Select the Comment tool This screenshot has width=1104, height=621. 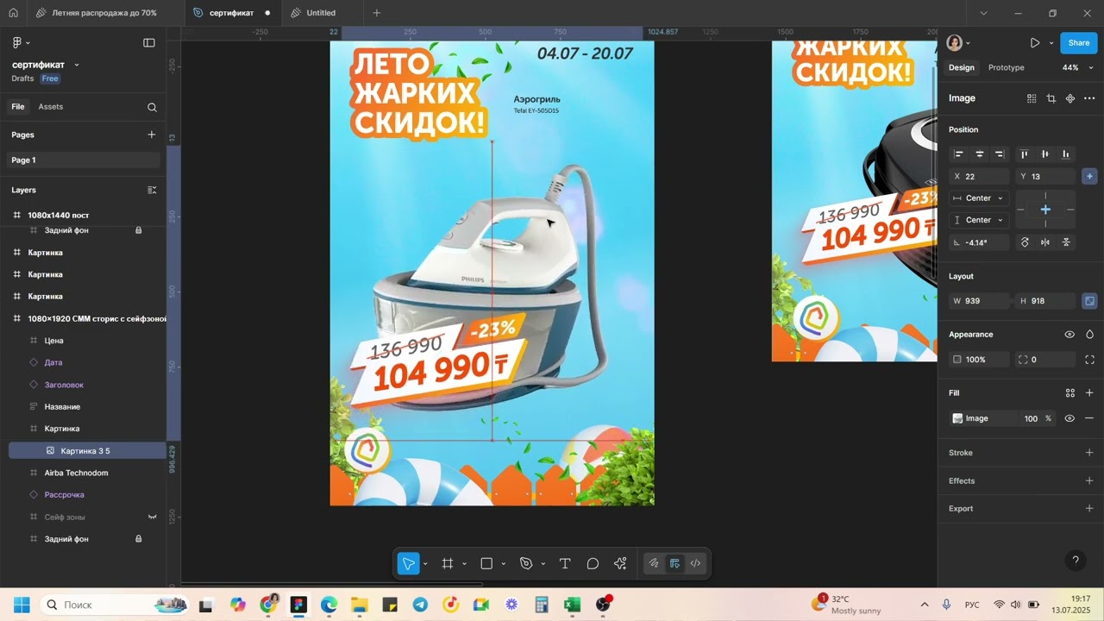(x=593, y=563)
